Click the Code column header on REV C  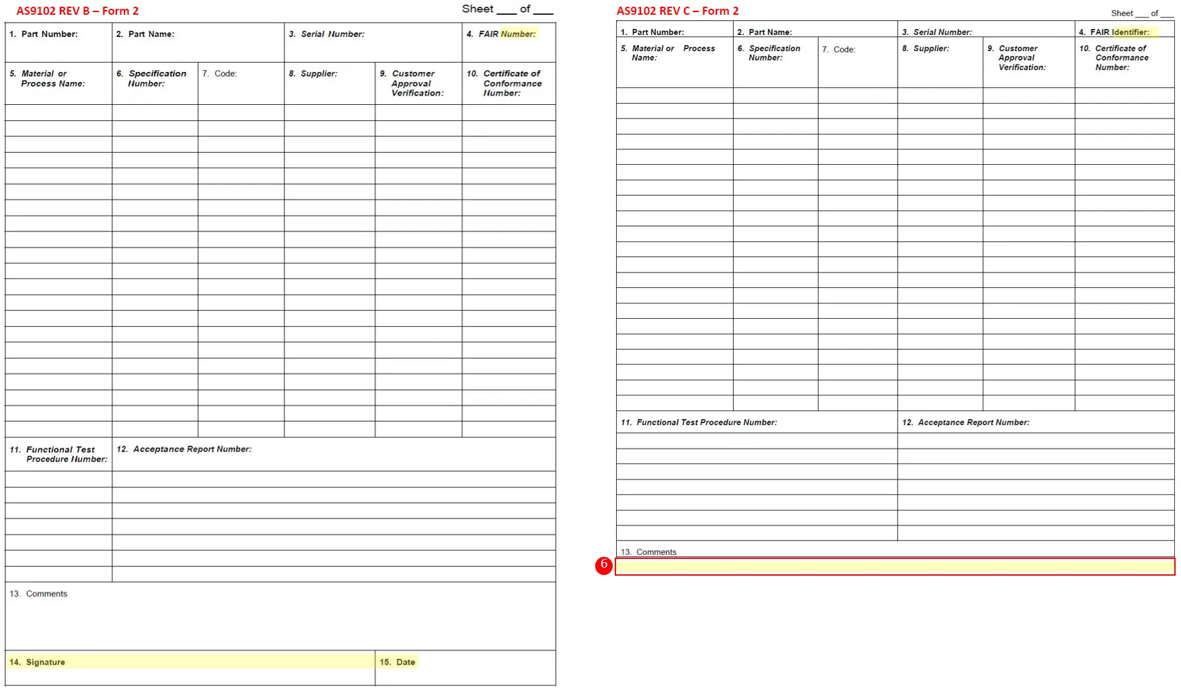coord(841,49)
